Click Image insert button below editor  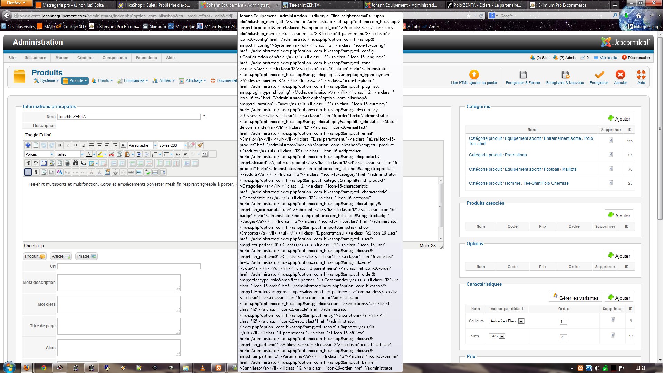[x=87, y=256]
